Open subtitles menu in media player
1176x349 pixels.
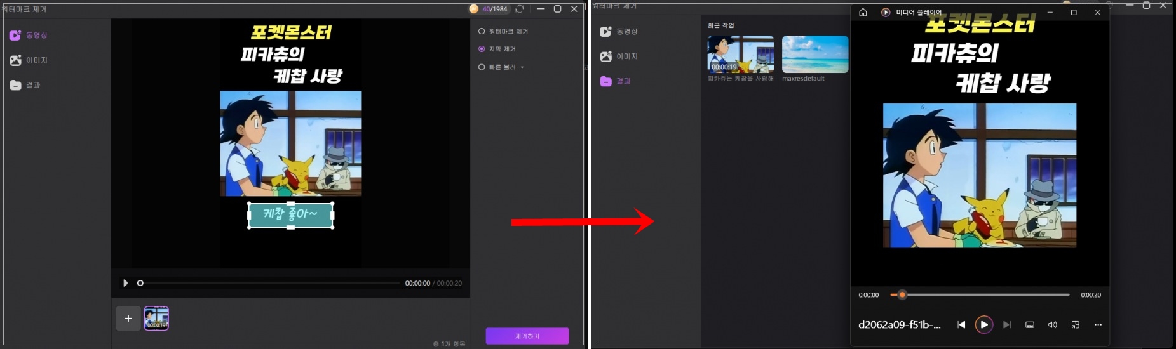(1030, 325)
